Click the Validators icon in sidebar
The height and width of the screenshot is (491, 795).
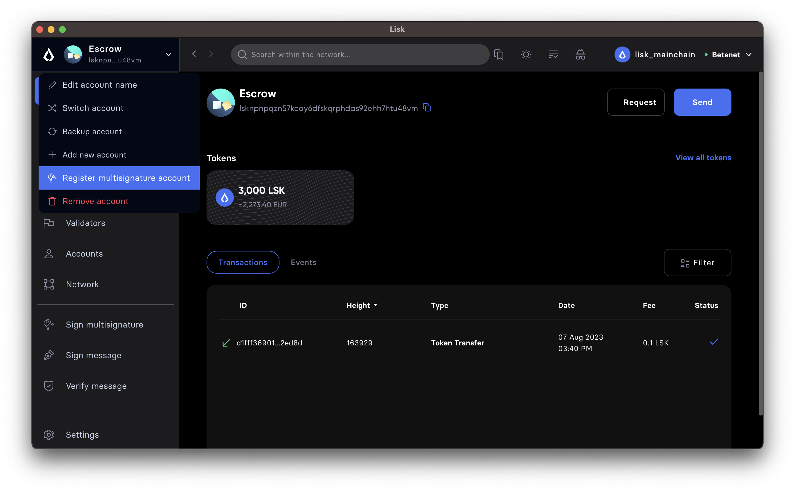[x=49, y=223]
